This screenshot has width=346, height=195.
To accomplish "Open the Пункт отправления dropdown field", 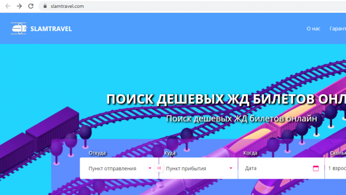I will tap(119, 168).
